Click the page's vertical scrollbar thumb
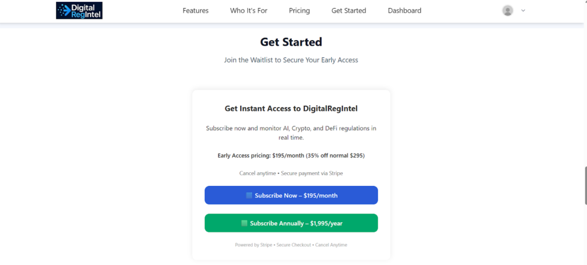Image resolution: width=587 pixels, height=265 pixels. [x=584, y=184]
